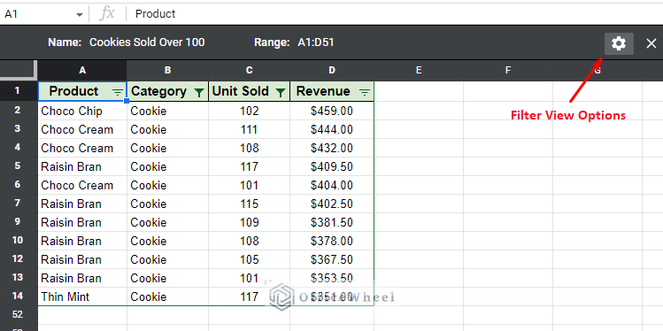Select the $459.00 revenue cell
The image size is (663, 331).
pyautogui.click(x=332, y=112)
